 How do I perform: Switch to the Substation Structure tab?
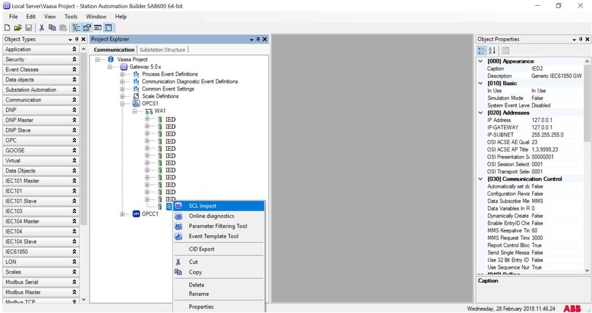[x=162, y=50]
